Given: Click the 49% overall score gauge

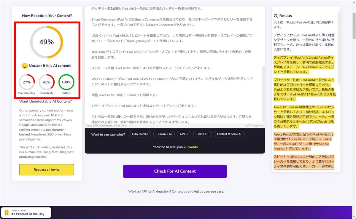Looking at the screenshot, I should (x=47, y=42).
